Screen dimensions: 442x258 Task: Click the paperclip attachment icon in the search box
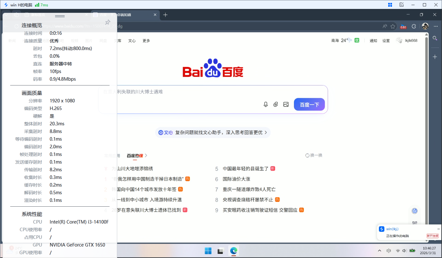tap(276, 104)
